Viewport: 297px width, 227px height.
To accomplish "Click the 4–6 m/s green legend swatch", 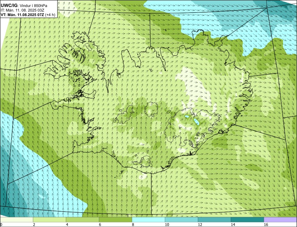I will pyautogui.click(x=82, y=220).
